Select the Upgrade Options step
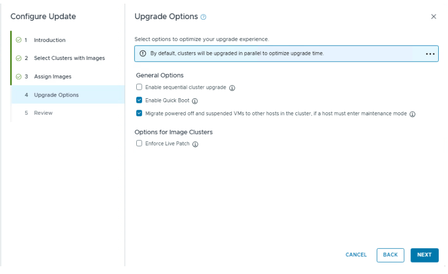Image resolution: width=448 pixels, height=274 pixels. pyautogui.click(x=56, y=95)
